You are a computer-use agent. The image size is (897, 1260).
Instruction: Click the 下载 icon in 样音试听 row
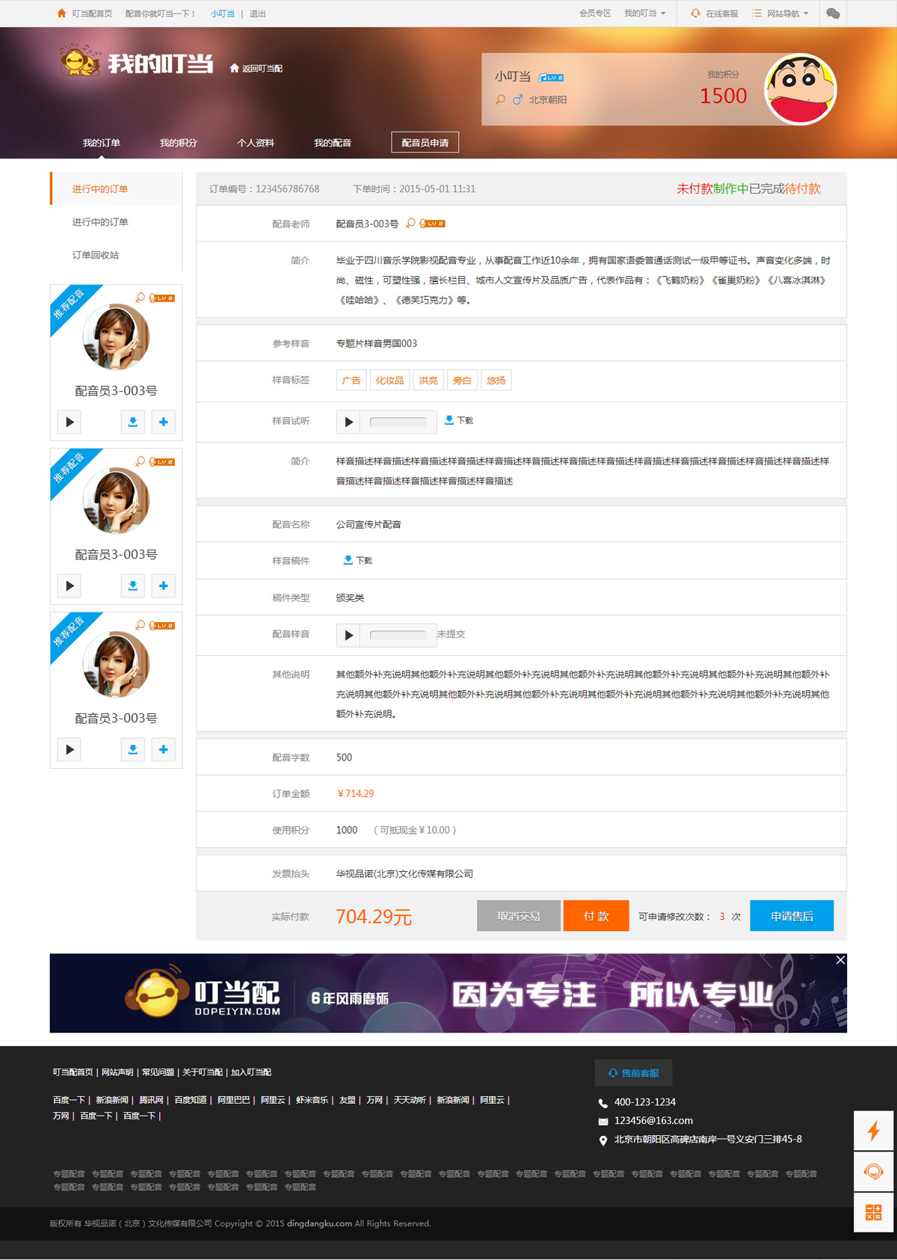pos(449,420)
